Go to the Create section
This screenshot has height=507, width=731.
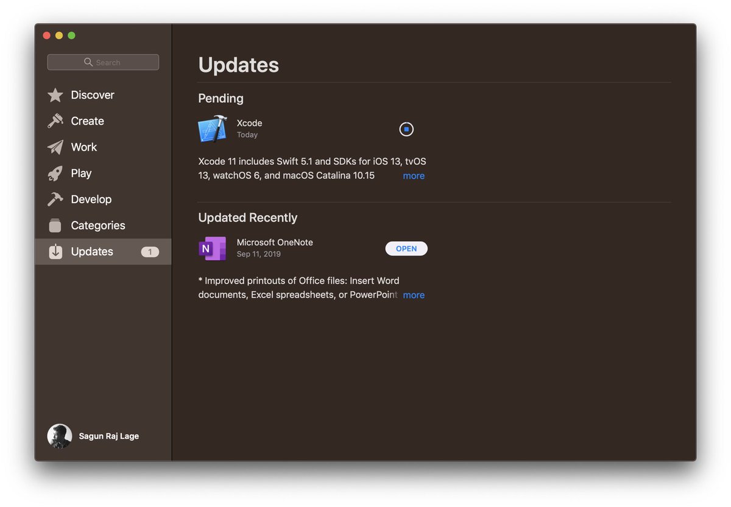tap(87, 121)
